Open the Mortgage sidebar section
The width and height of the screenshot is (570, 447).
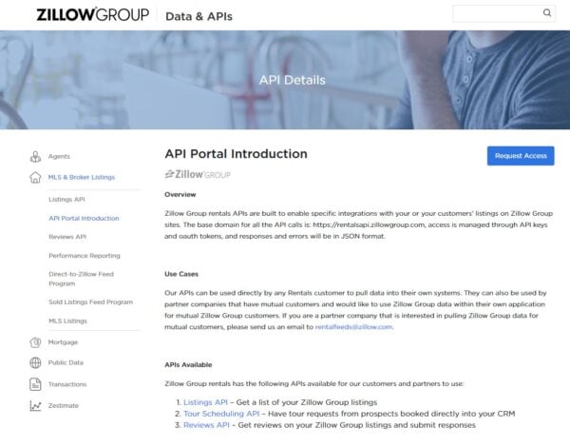(x=64, y=342)
